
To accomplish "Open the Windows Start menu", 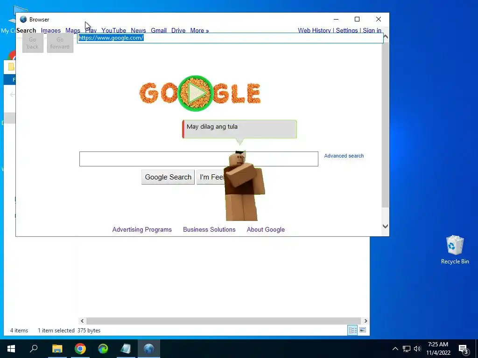I will click(11, 349).
